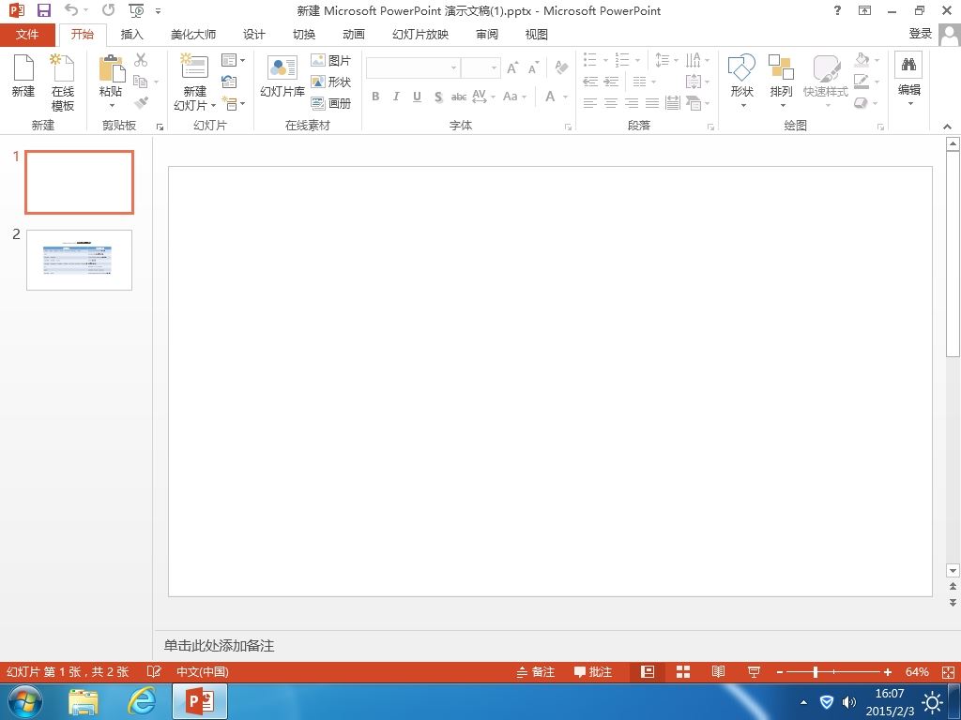Viewport: 961px width, 720px height.
Task: Add a 新建幻灯片 new slide
Action: [x=195, y=82]
